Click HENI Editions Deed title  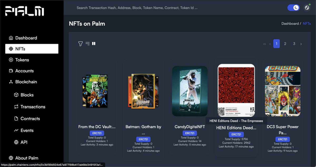[x=236, y=128]
